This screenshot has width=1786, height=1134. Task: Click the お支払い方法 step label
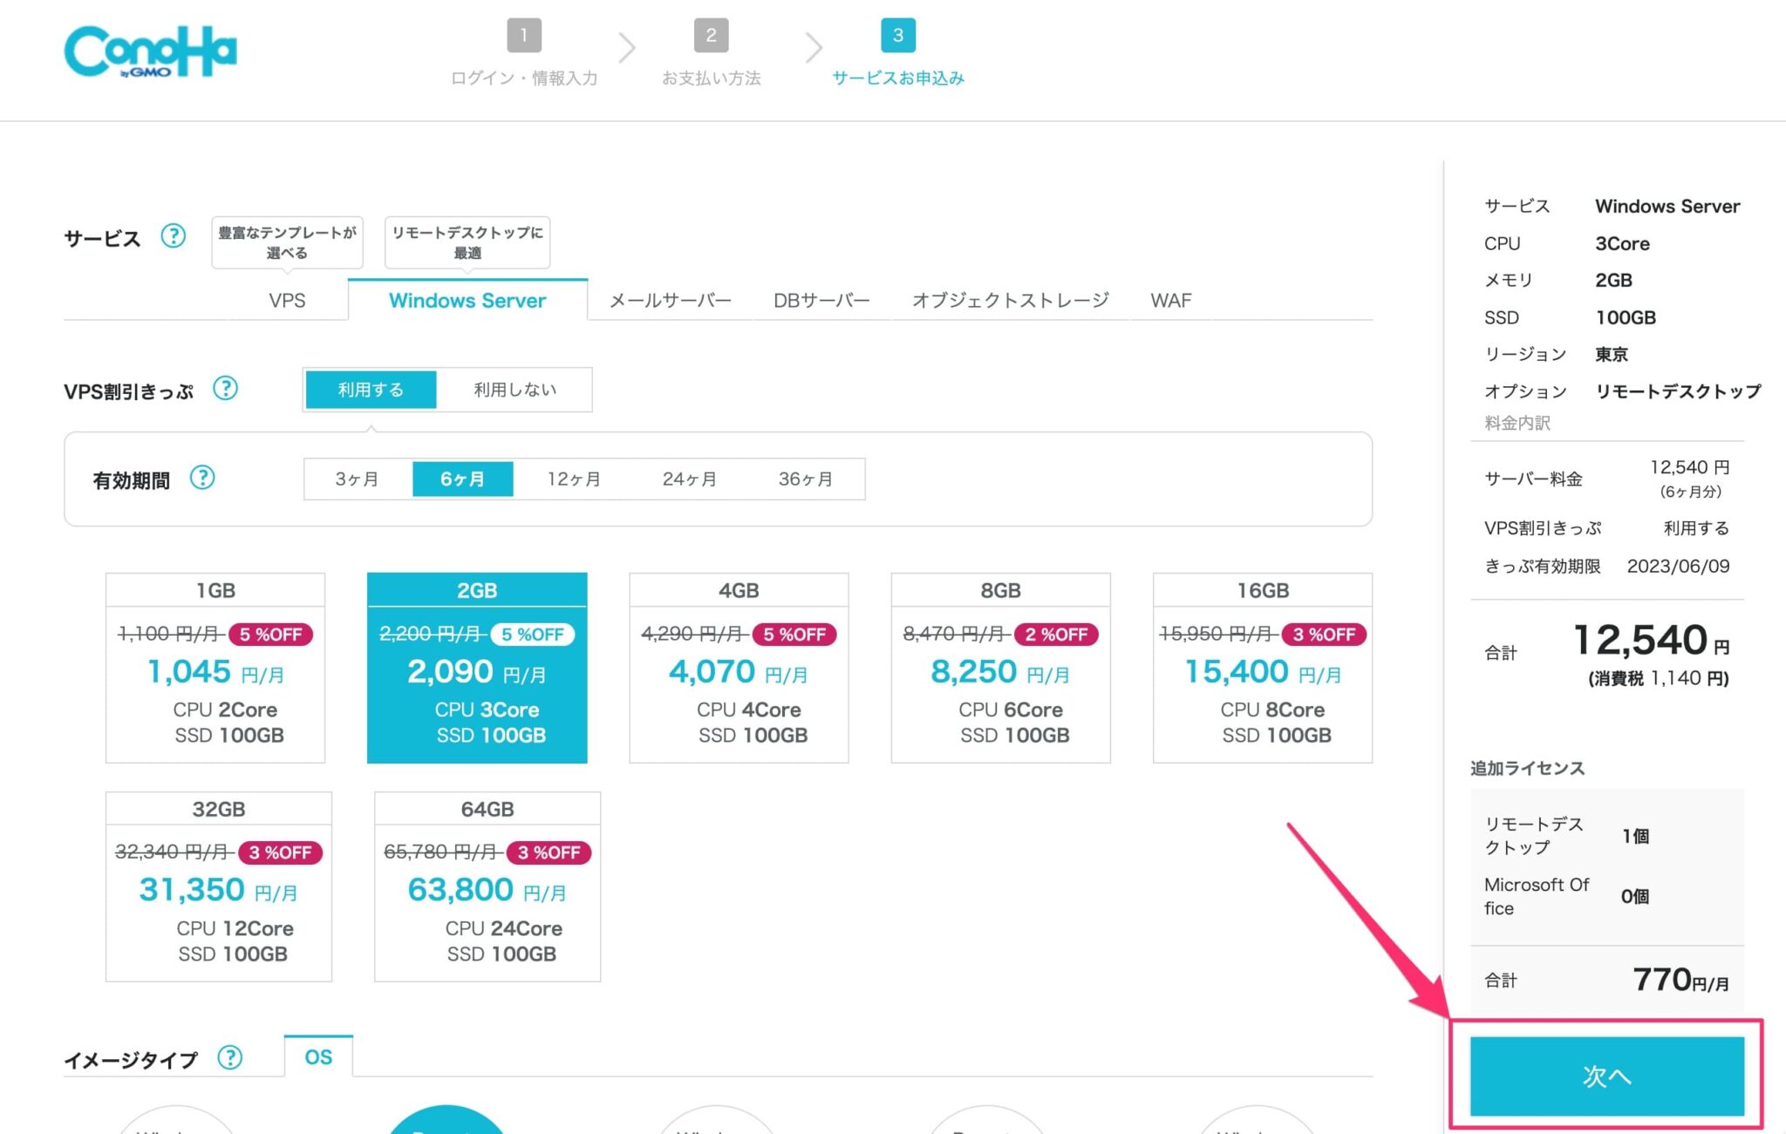[x=711, y=78]
